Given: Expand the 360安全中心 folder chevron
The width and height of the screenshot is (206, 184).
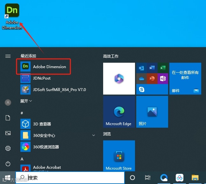Looking at the screenshot, I should coord(94,135).
